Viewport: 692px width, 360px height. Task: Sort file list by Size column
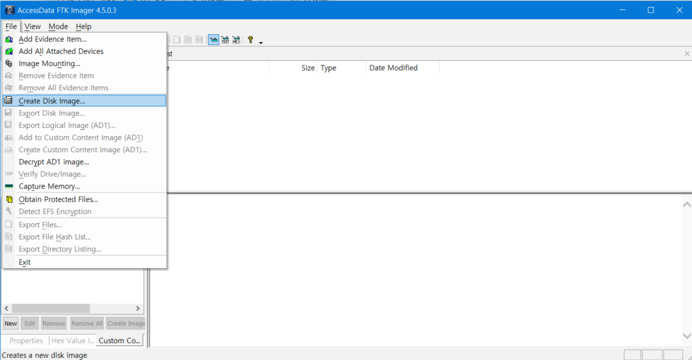point(293,68)
